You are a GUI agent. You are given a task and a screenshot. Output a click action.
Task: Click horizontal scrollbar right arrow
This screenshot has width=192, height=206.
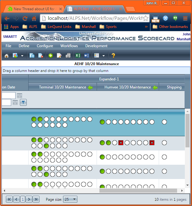tap(182, 190)
